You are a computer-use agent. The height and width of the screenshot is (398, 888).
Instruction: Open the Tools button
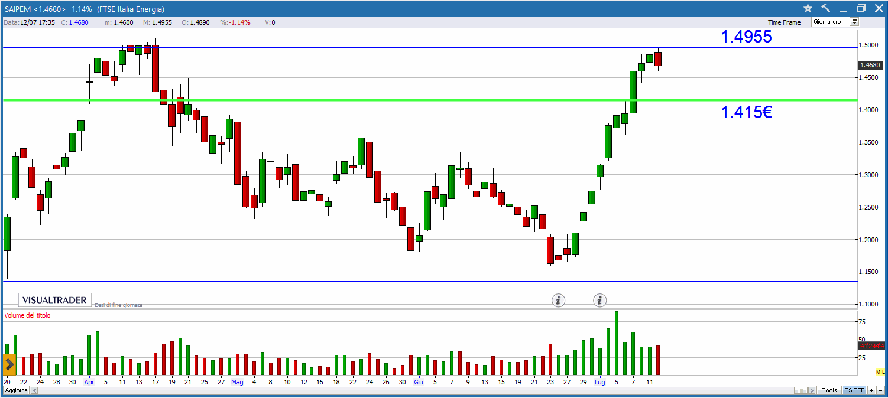coord(829,390)
